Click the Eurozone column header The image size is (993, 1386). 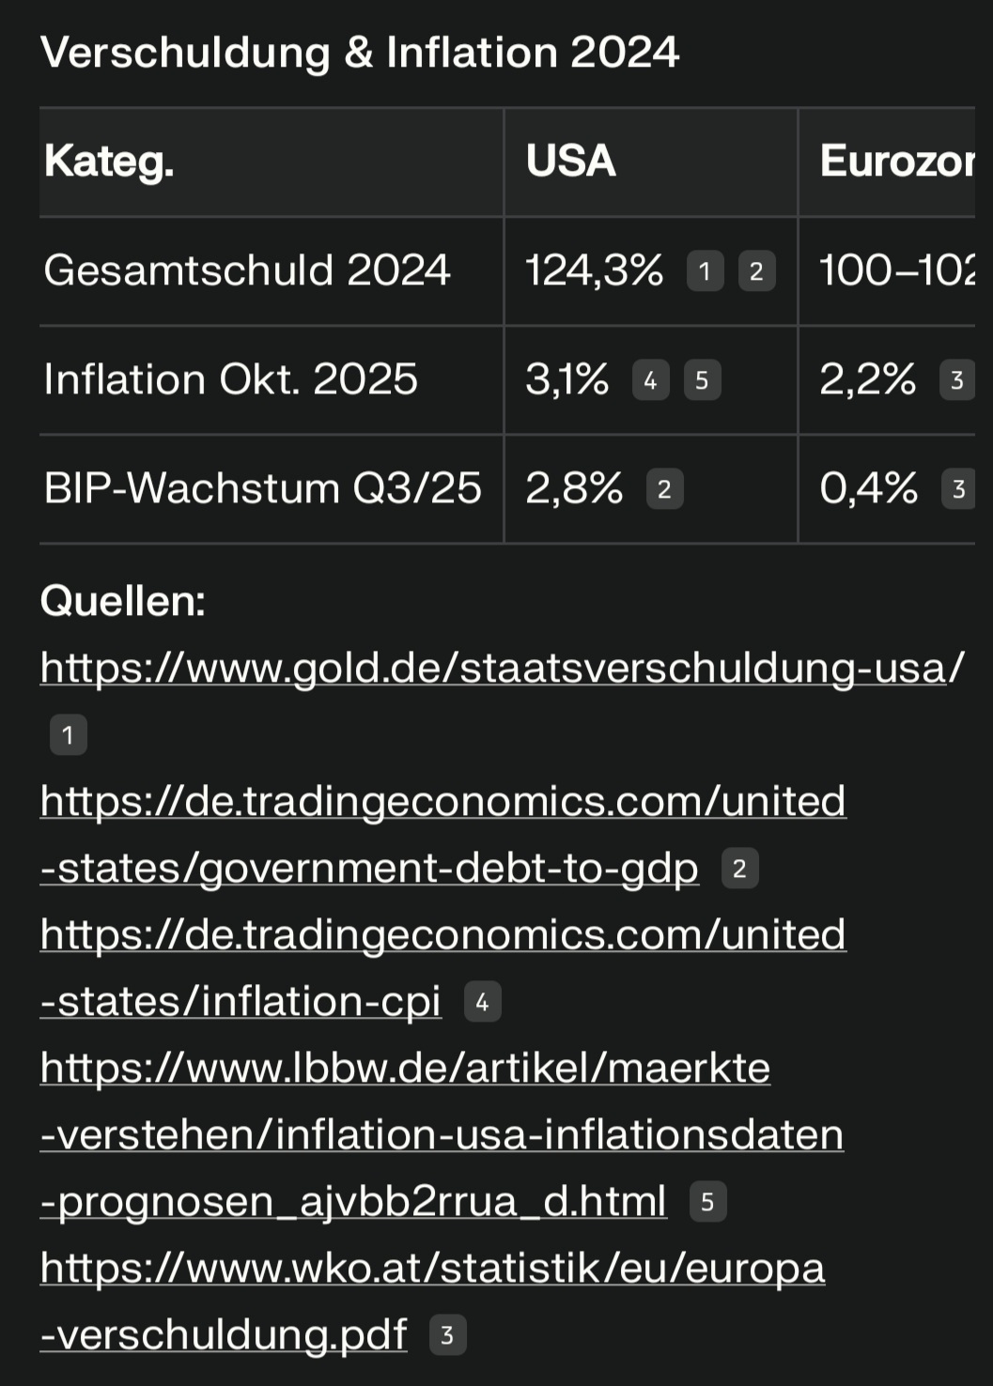(x=895, y=162)
